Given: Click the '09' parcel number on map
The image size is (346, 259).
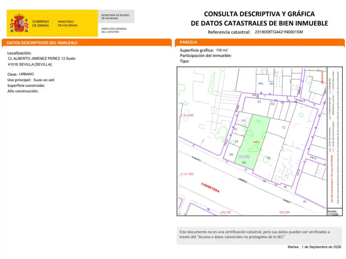Looking at the screenshot, I should [231, 155].
